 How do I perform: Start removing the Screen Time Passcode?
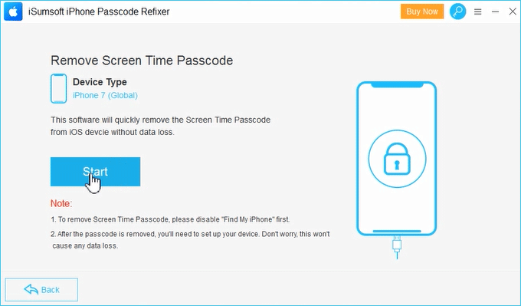[x=95, y=172]
